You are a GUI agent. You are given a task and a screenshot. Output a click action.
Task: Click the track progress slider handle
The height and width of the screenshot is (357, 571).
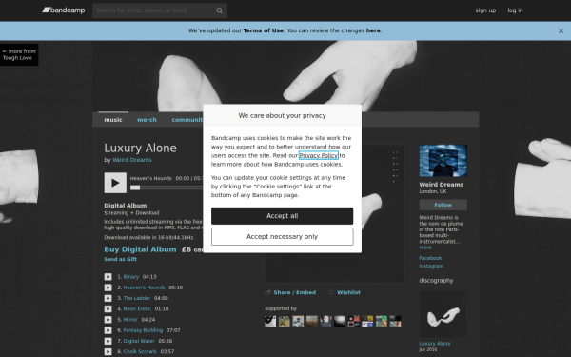(x=135, y=188)
